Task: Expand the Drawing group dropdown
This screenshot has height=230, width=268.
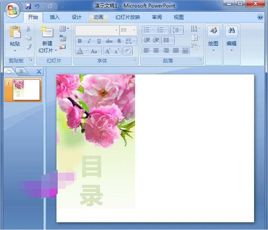Action: tap(213, 50)
